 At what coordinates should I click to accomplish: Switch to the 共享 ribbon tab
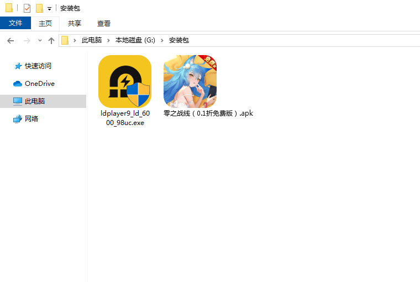(74, 24)
